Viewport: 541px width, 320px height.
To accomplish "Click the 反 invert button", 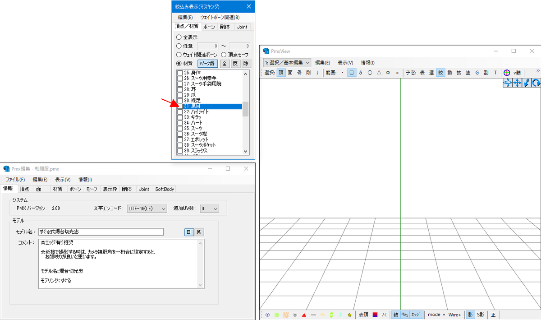I will pyautogui.click(x=235, y=64).
